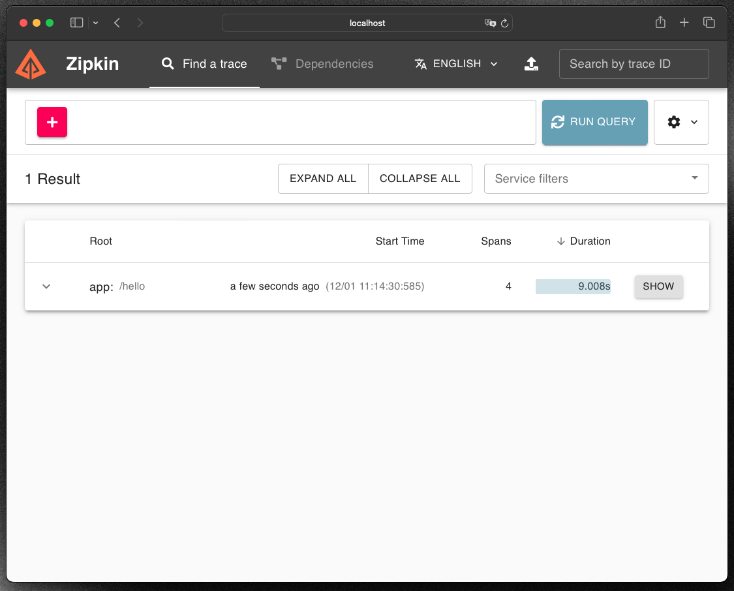The width and height of the screenshot is (734, 591).
Task: Click the criteria search bar area
Action: (x=281, y=122)
